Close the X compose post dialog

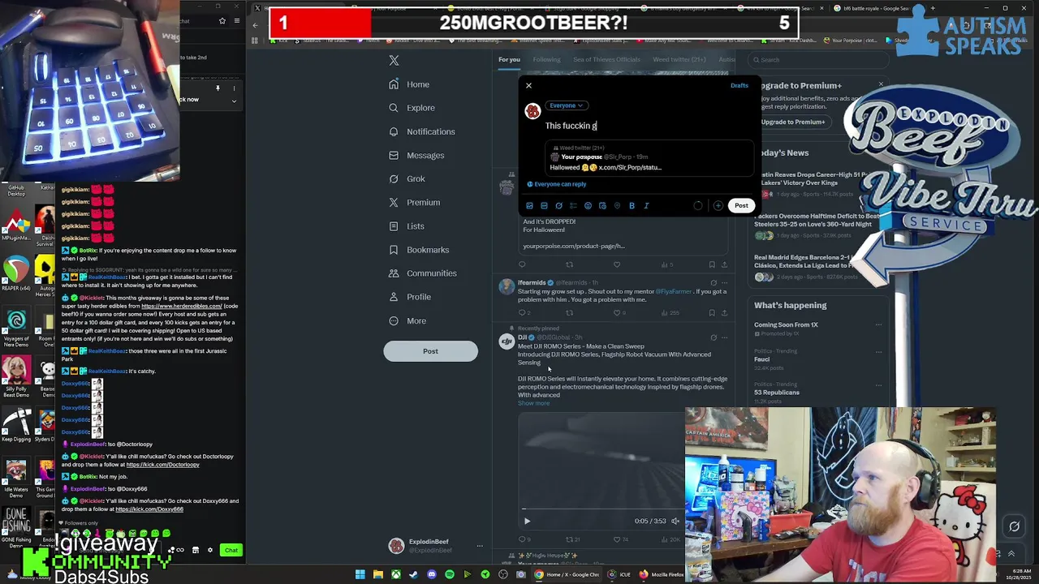pos(528,85)
